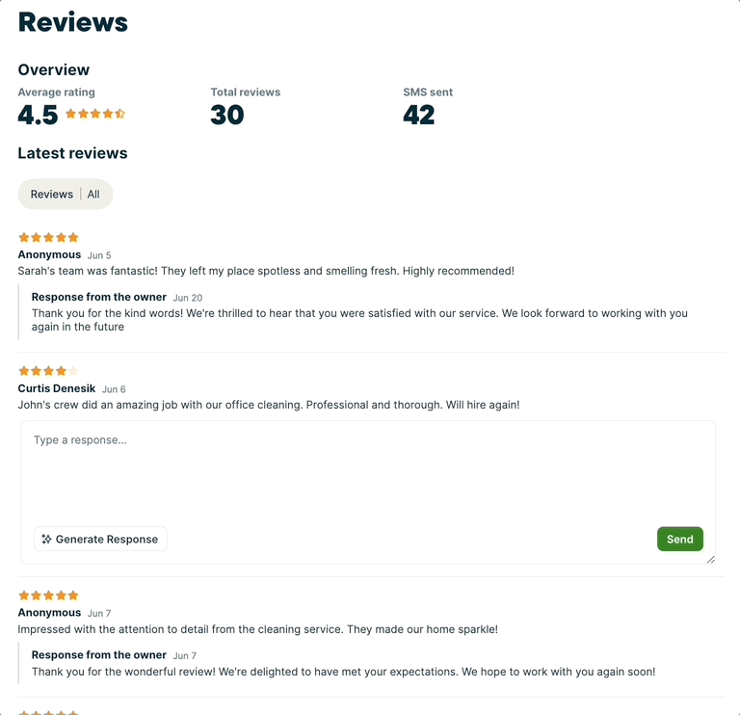Screen dimensions: 740x715
Task: Click the partially visible stars at the bottom
Action: (x=48, y=712)
